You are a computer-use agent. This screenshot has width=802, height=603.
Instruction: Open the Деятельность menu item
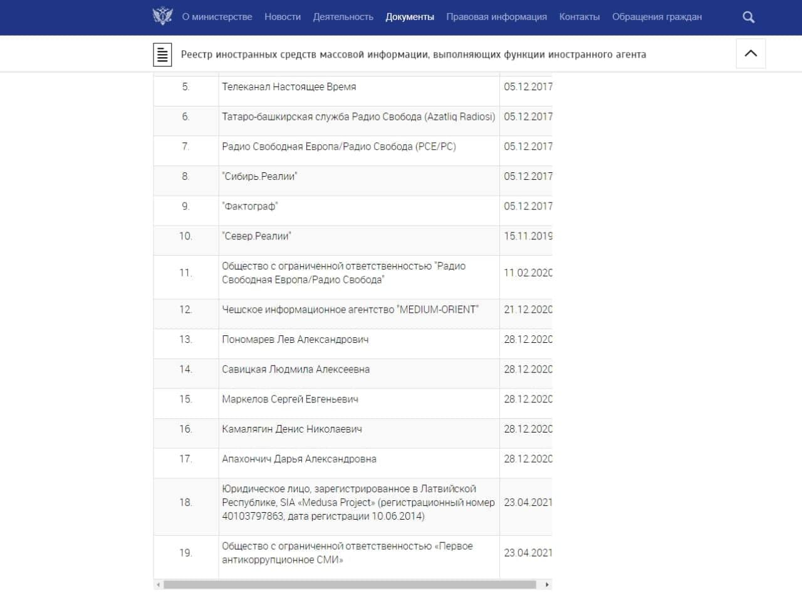[x=343, y=17]
